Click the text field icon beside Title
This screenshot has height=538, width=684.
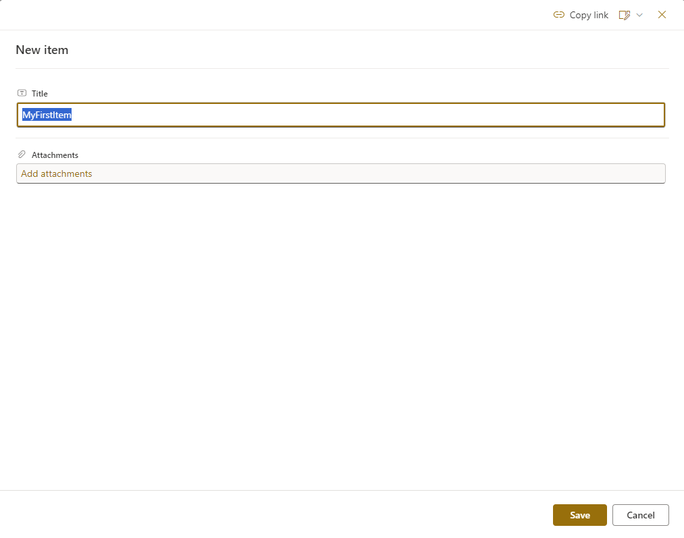[22, 93]
